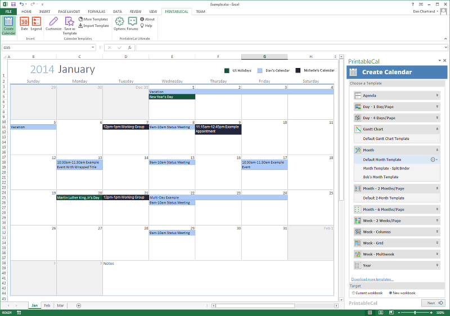Click the Create Calendar ribbon icon
Viewport: 450px width, 316px height.
[x=8, y=25]
